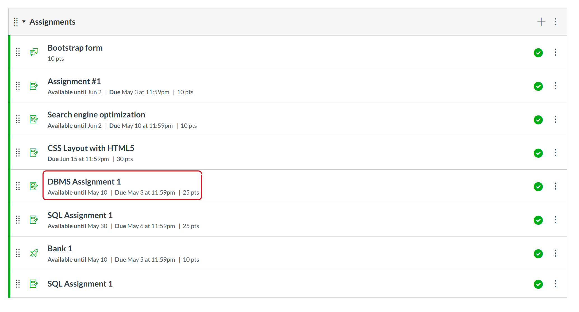Image resolution: width=579 pixels, height=312 pixels.
Task: Click the Assignments group drag handle
Action: (x=16, y=22)
